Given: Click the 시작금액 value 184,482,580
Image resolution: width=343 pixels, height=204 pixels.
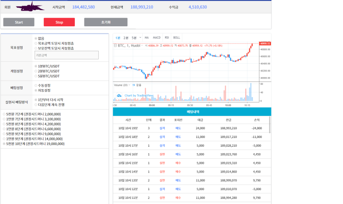Looking at the screenshot, I should pos(84,7).
